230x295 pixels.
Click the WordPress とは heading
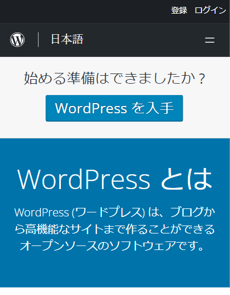pyautogui.click(x=114, y=179)
